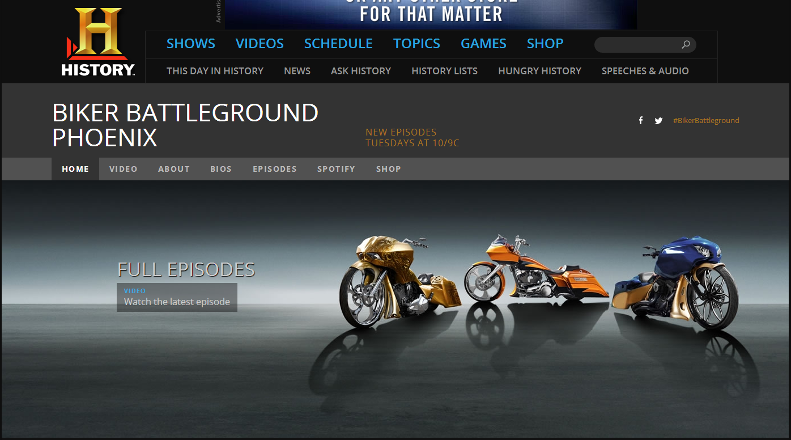This screenshot has height=440, width=791.
Task: Go to VIDEOS in the main navigation
Action: (260, 44)
